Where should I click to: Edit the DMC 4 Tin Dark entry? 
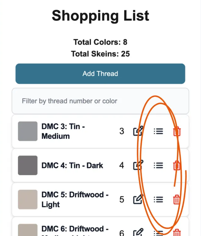point(138,165)
